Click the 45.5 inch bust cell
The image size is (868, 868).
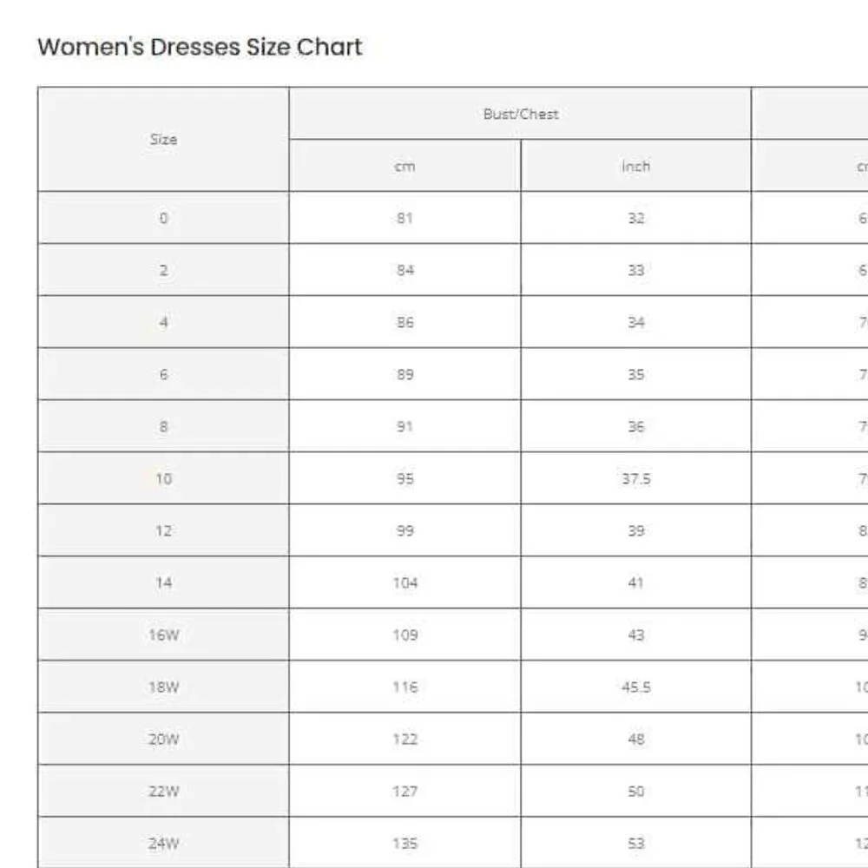(636, 687)
